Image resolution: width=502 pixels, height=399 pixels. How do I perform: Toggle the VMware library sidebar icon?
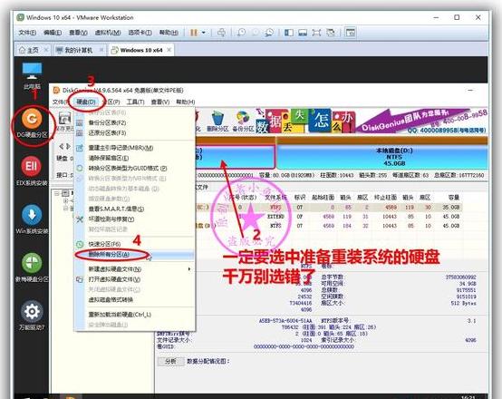click(x=289, y=33)
